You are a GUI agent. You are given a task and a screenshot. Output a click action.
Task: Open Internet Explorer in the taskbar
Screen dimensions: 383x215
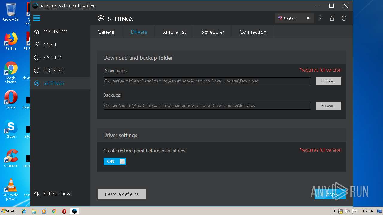pyautogui.click(x=24, y=211)
